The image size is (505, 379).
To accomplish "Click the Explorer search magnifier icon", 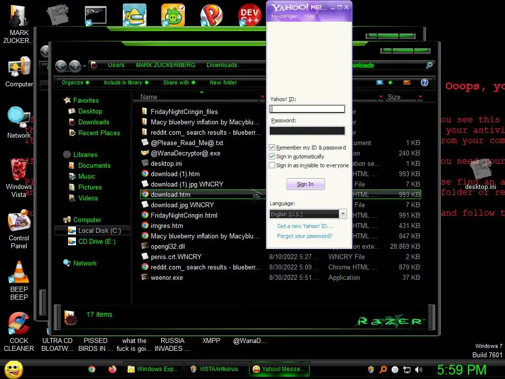I will (429, 66).
